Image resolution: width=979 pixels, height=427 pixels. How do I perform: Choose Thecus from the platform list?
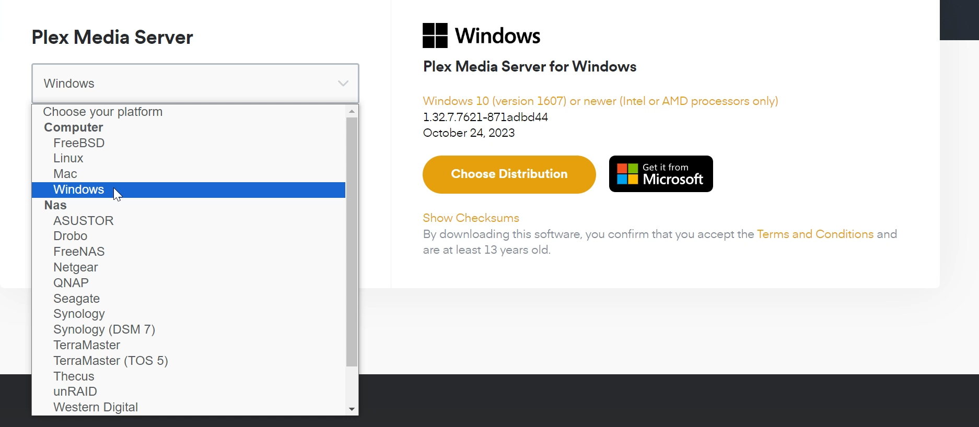(x=189, y=376)
